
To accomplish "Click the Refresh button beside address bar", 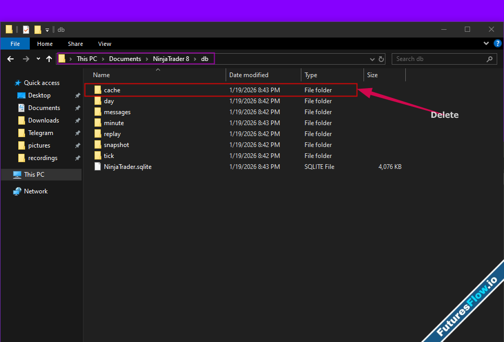I will 381,59.
